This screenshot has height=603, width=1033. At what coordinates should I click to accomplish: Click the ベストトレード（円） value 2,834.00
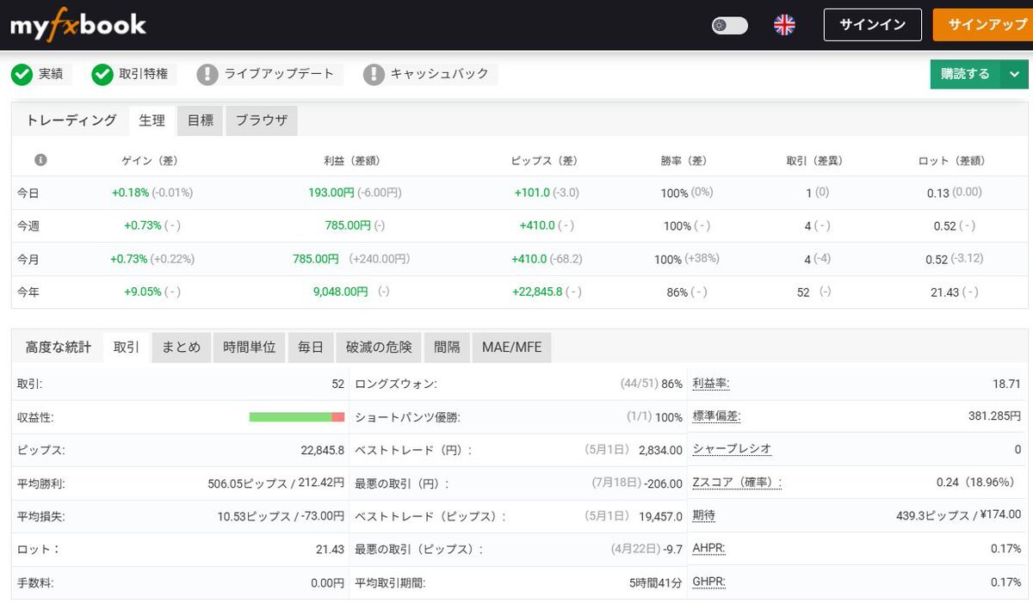pyautogui.click(x=660, y=450)
